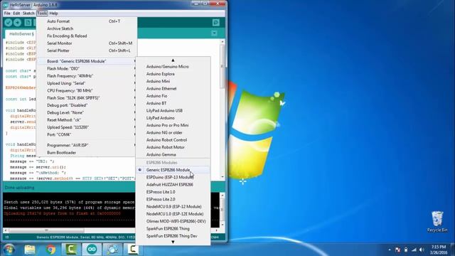The height and width of the screenshot is (256, 455).
Task: Open the Windows Start button
Action: tap(9, 250)
